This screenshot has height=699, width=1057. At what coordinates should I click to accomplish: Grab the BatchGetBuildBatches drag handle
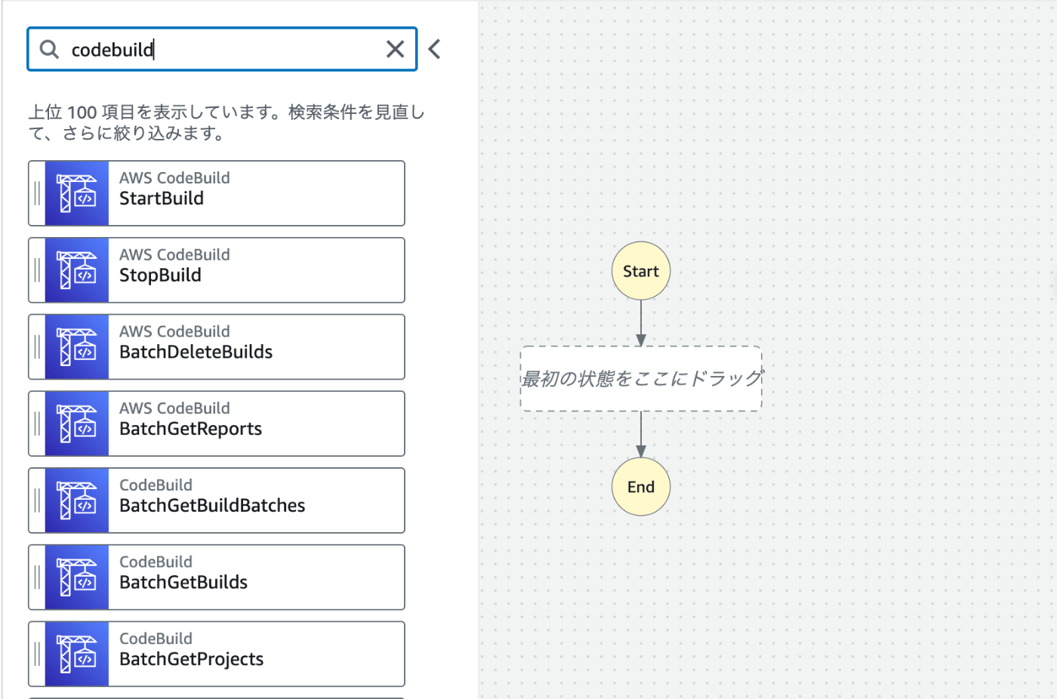coord(37,500)
